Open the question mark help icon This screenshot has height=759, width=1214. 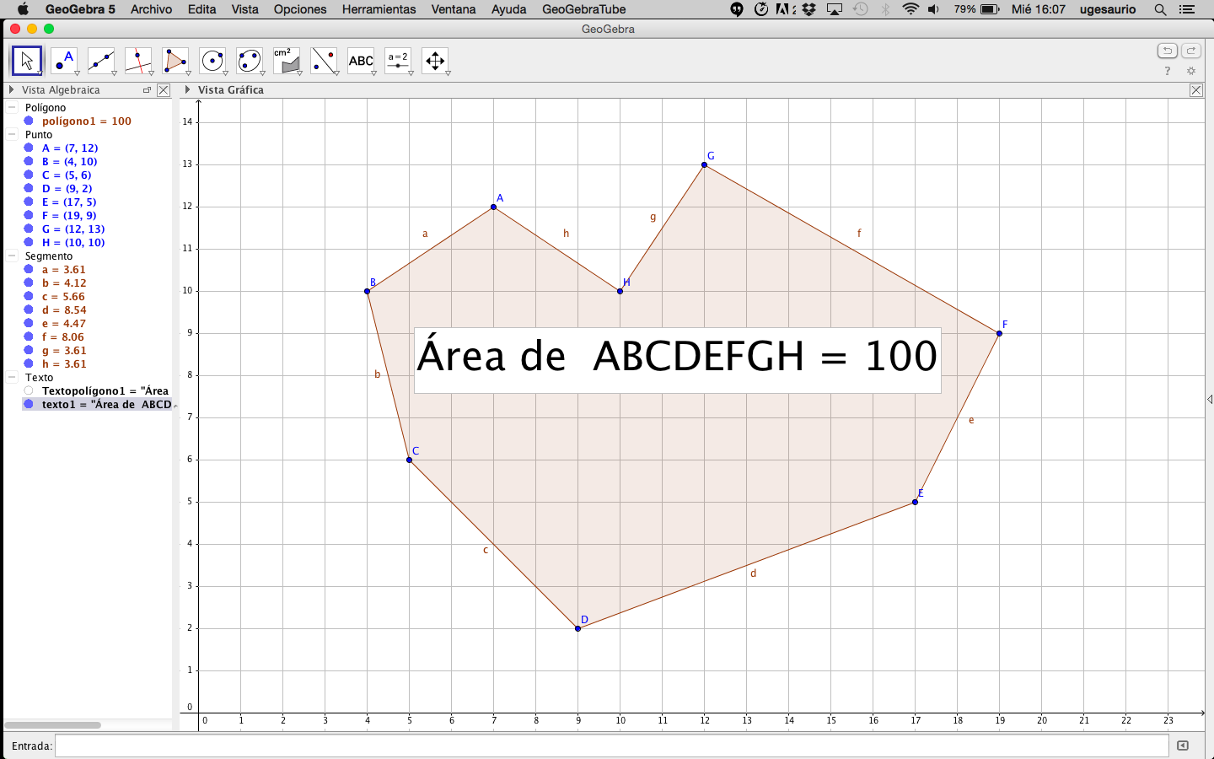point(1168,72)
